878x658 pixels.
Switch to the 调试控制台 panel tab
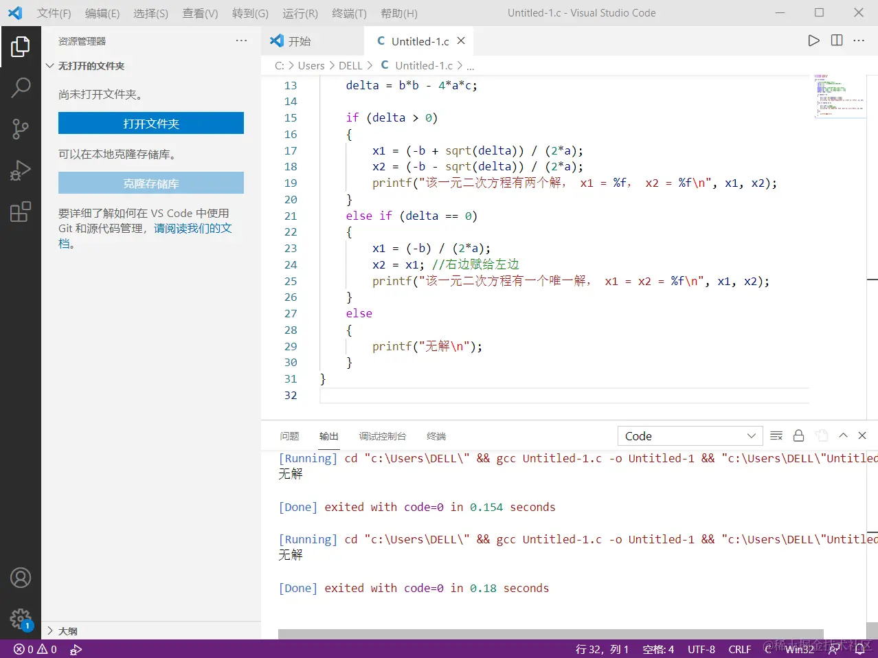(382, 436)
